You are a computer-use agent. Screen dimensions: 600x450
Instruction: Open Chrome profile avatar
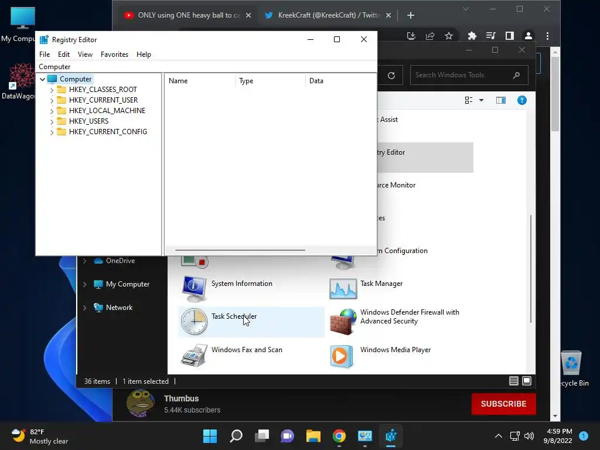click(529, 36)
